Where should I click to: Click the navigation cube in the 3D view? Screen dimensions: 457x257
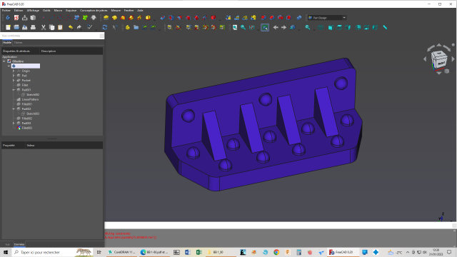coord(439,59)
